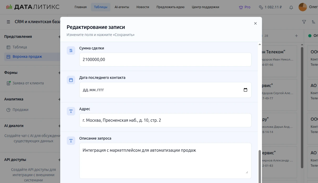318x183 pixels.
Task: Click the sort icon beside the filter
Action: pos(313,22)
